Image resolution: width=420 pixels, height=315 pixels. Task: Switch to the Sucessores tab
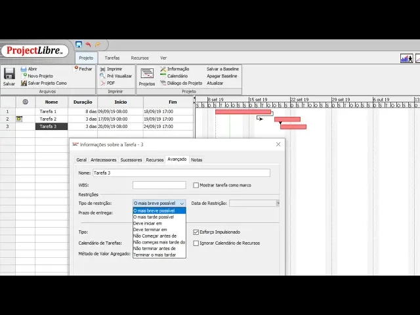click(x=131, y=160)
